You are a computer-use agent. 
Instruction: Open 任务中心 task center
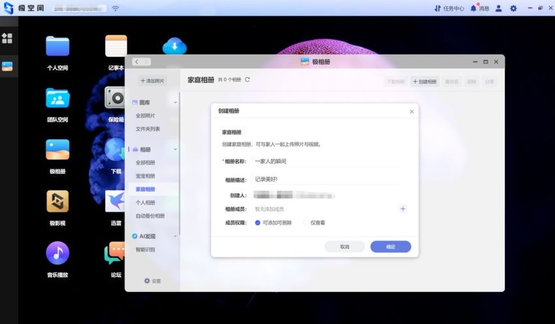pos(449,8)
